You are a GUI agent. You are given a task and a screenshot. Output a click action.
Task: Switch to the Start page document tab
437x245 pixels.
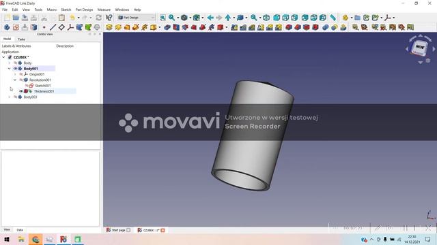click(118, 230)
